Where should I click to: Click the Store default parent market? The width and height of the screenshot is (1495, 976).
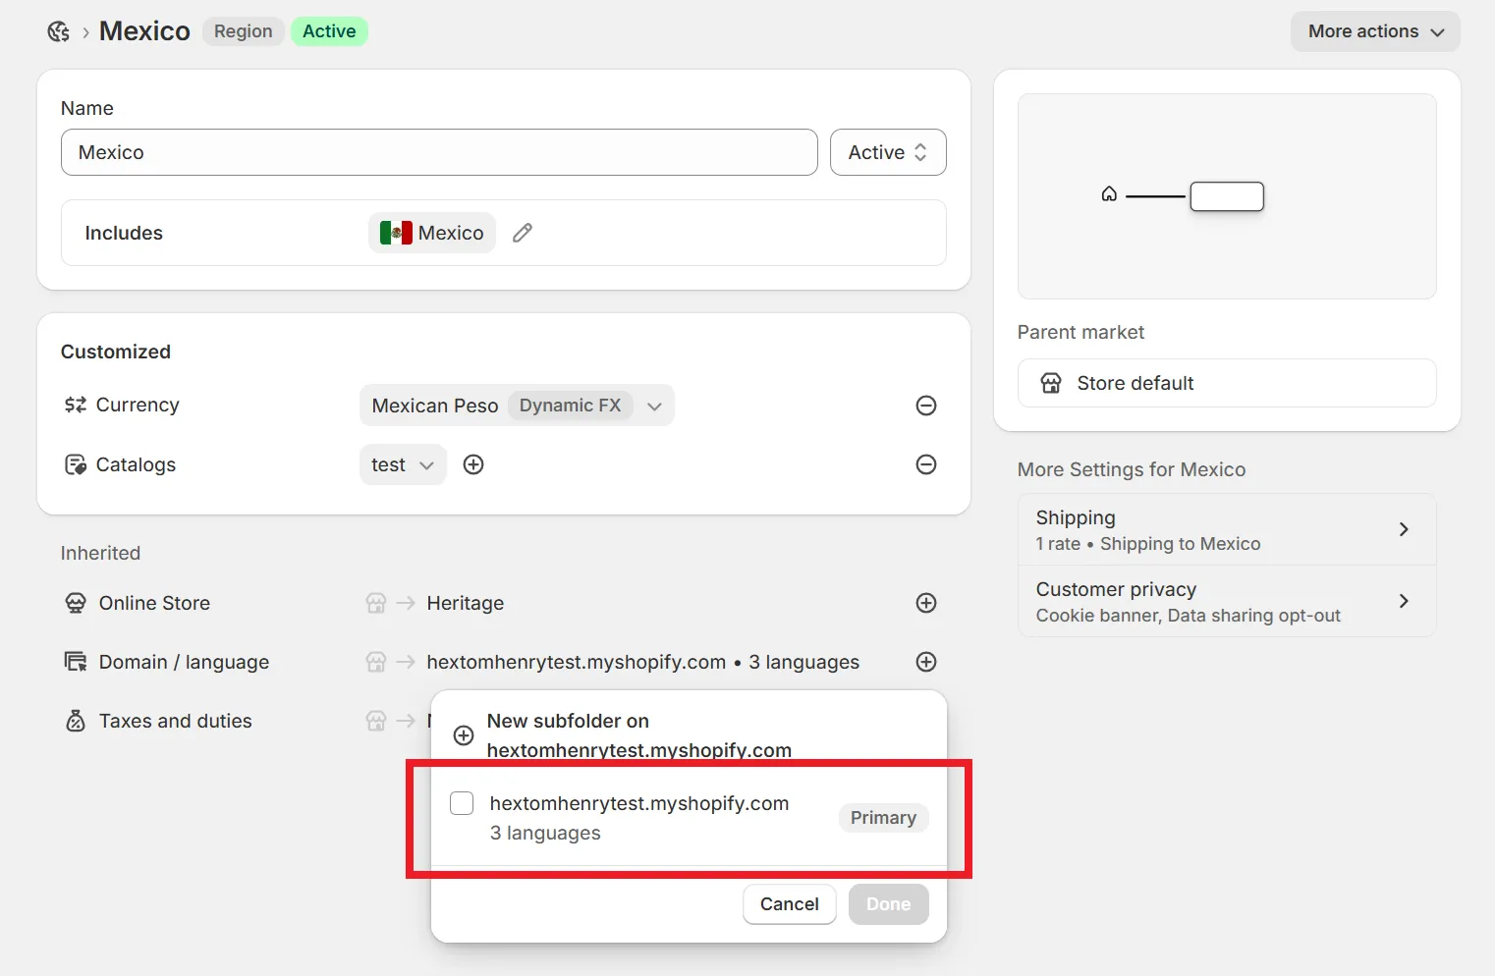(1227, 383)
